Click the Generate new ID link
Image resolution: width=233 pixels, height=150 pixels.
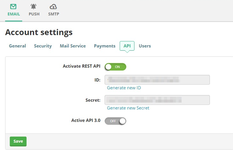pyautogui.click(x=124, y=88)
